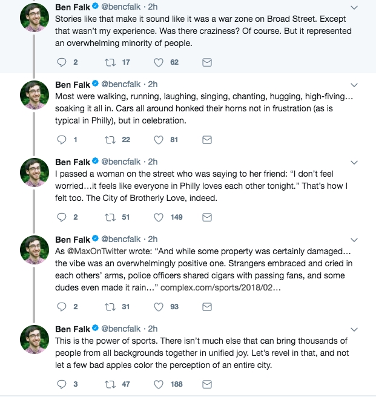
Task: Follow the complex.com/sports/2018/02 link
Action: coord(220,287)
